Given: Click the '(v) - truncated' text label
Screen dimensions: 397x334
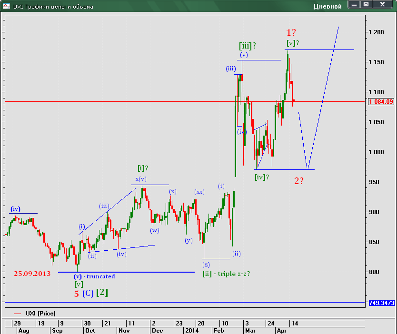Looking at the screenshot, I should coord(94,276).
